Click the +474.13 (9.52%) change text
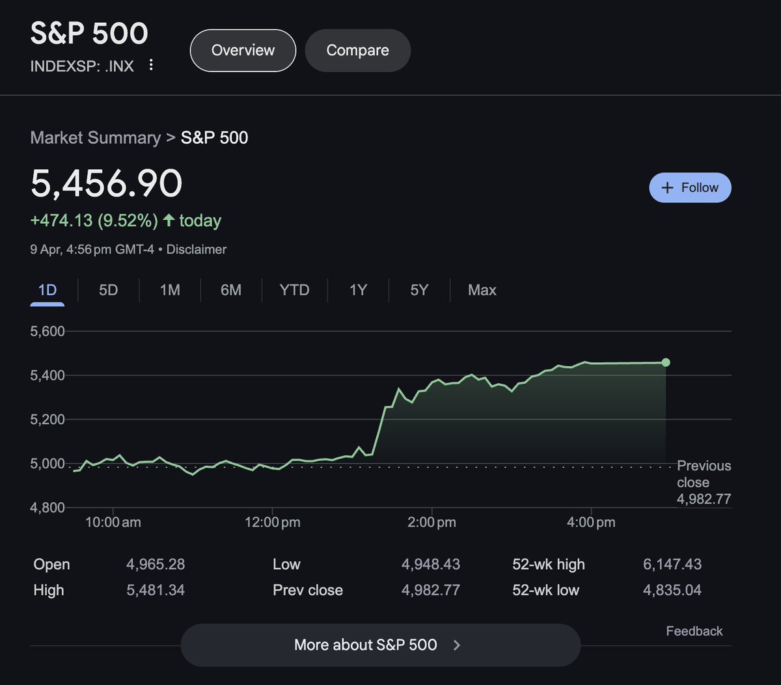The width and height of the screenshot is (781, 685). 94,221
